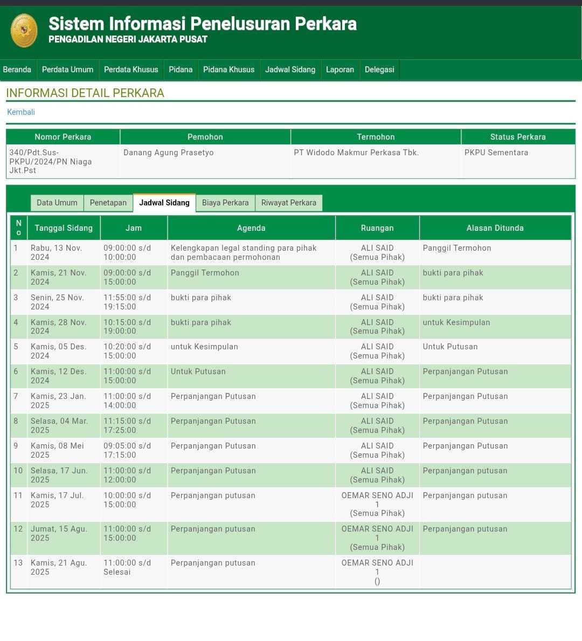Select the Jadwal Sidang detail tab
582x641 pixels.
pyautogui.click(x=164, y=203)
